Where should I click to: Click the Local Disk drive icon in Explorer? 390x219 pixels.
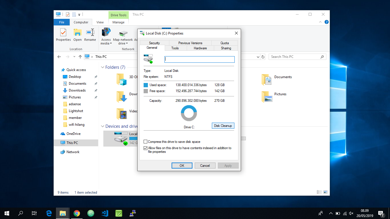(121, 139)
